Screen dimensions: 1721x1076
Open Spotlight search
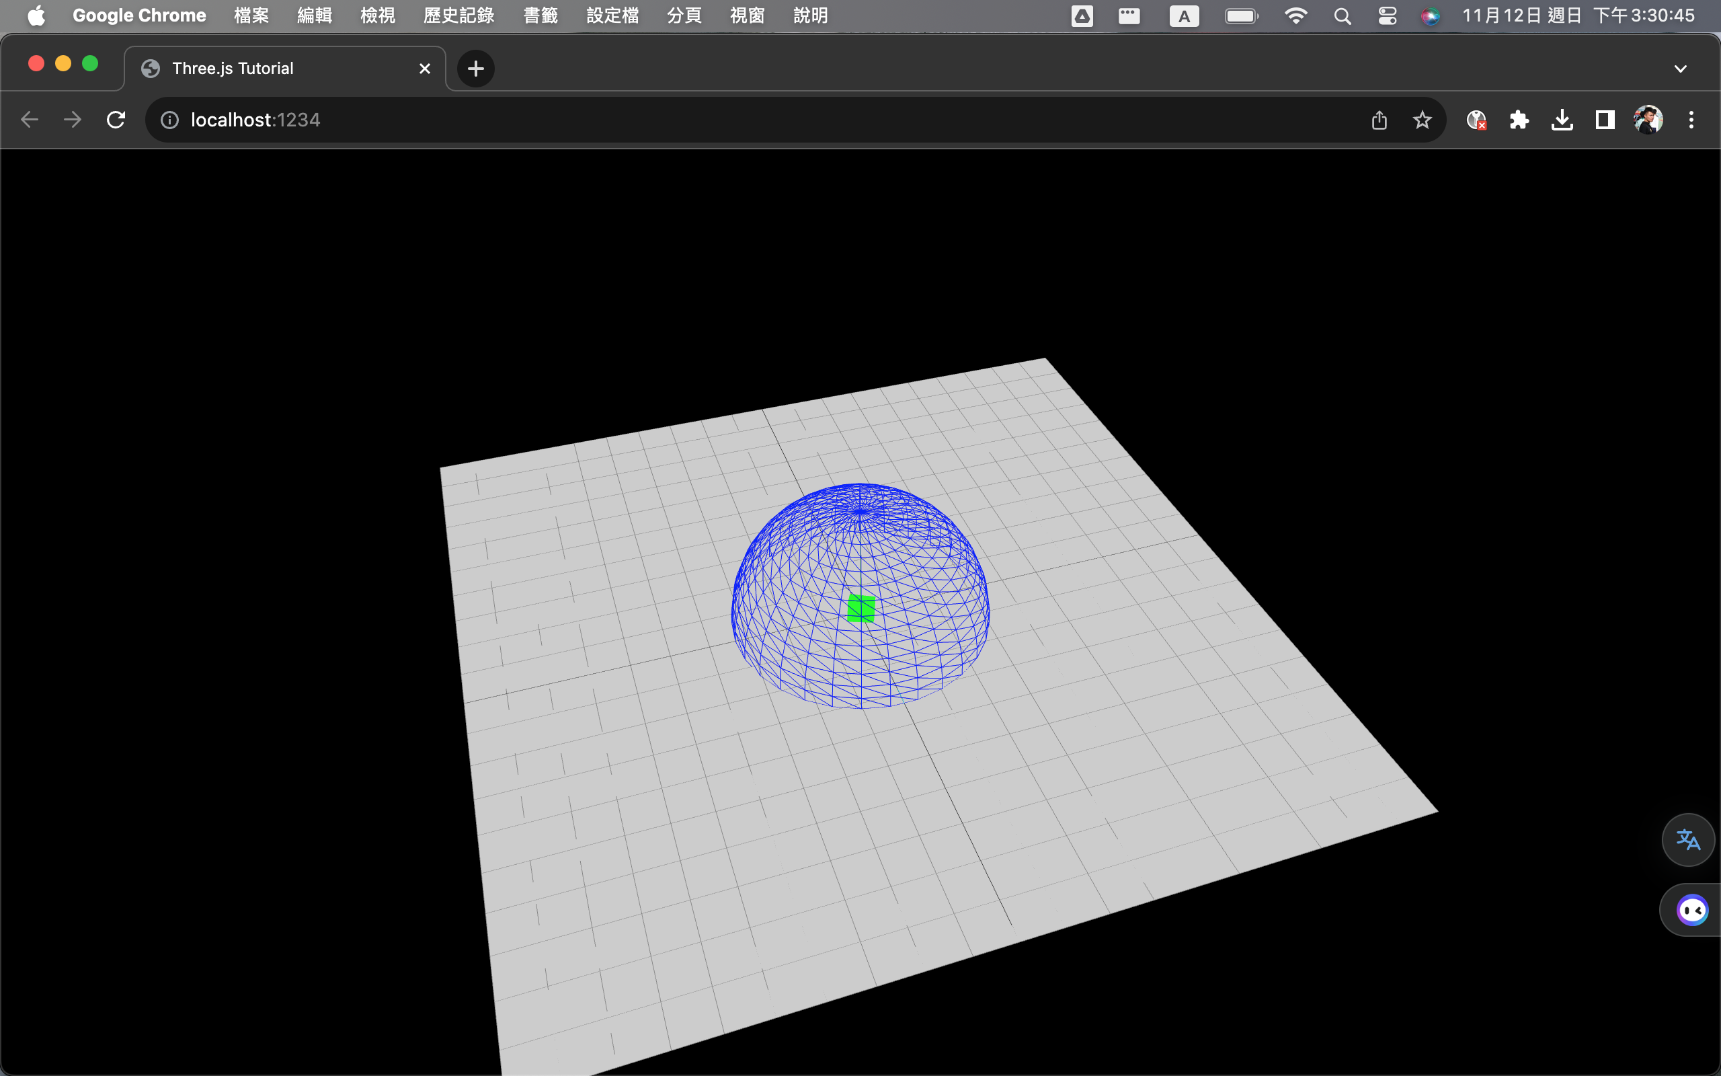click(1342, 15)
